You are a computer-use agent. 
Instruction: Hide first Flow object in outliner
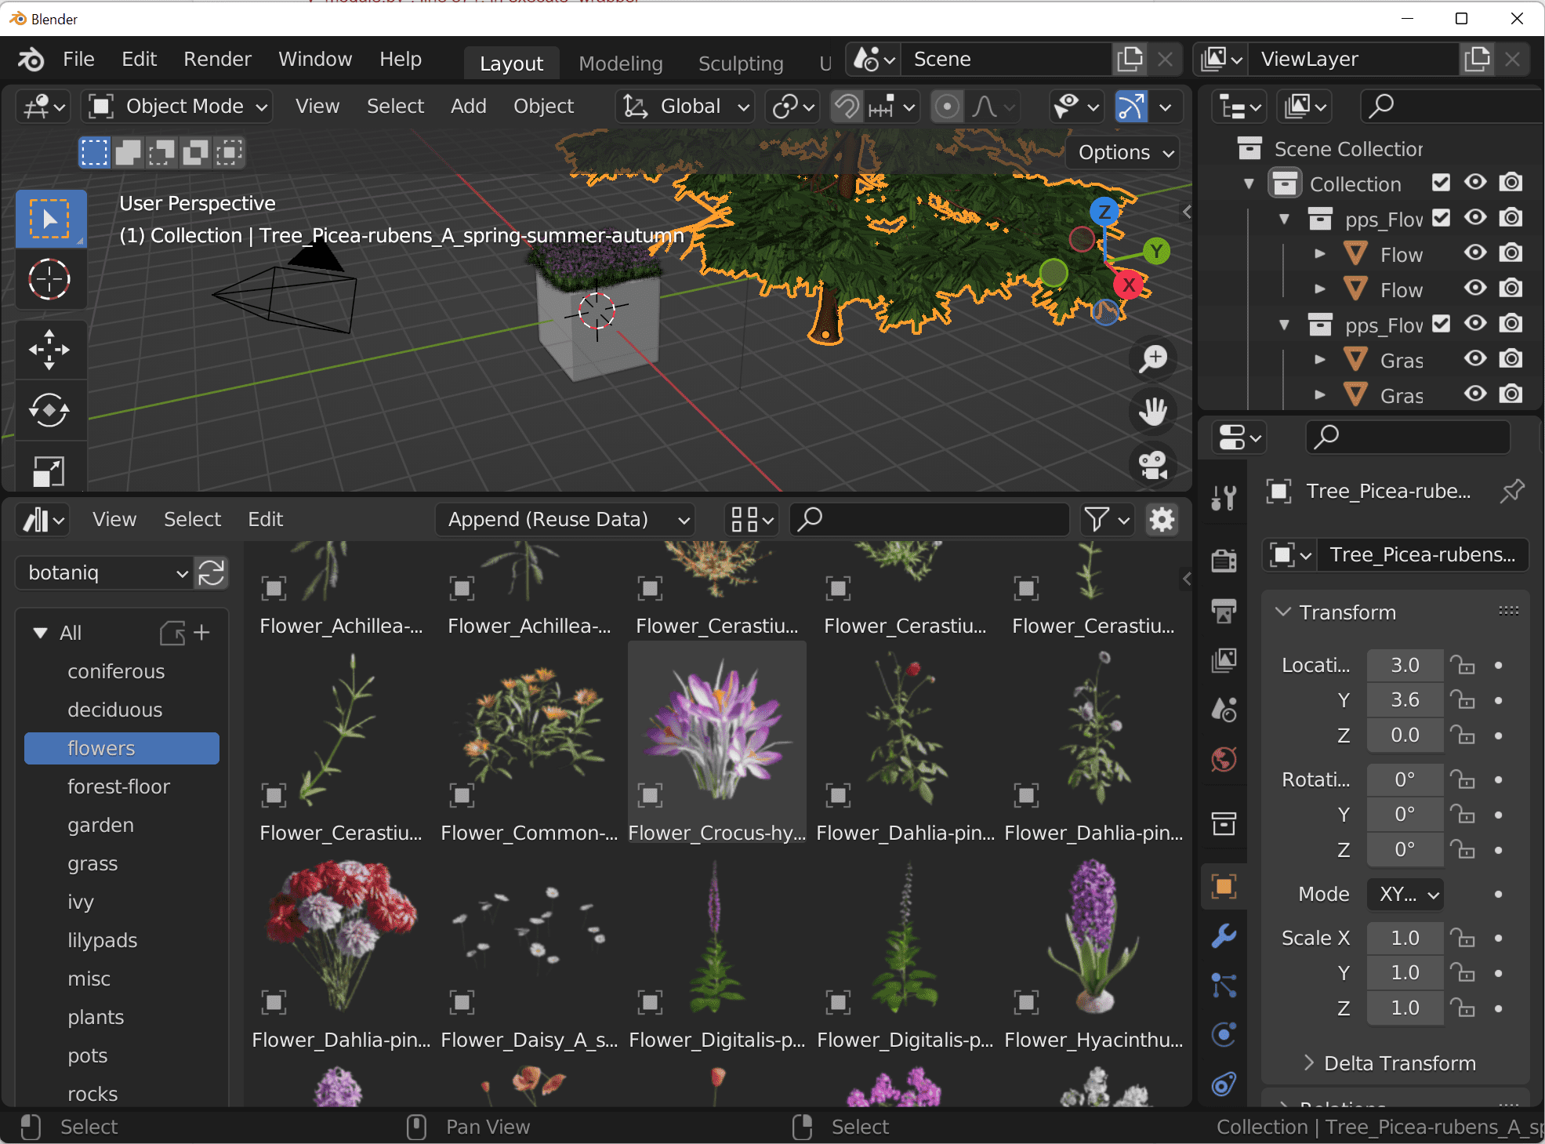click(1475, 252)
